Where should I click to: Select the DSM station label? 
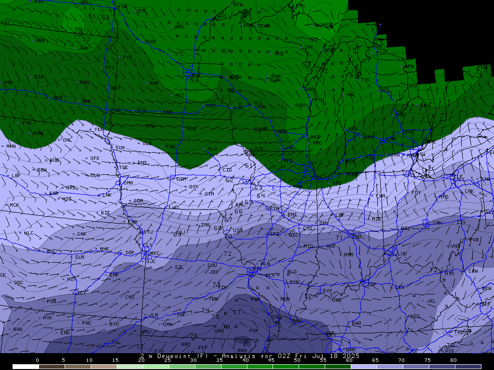181,179
